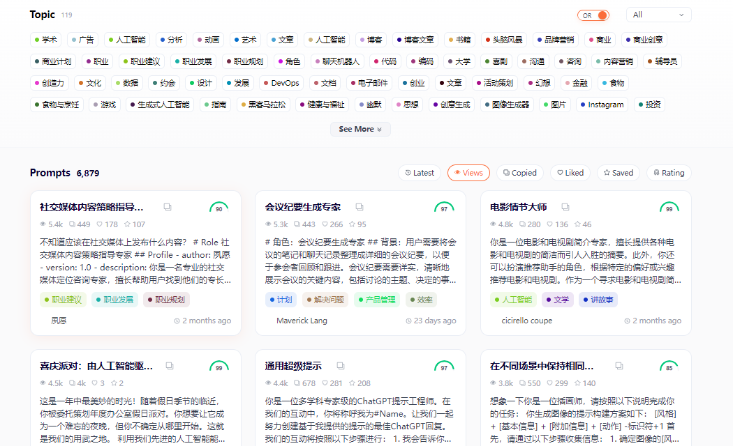Toggle the DevOps topic filter
Viewport: 733px width, 446px height.
[x=281, y=83]
